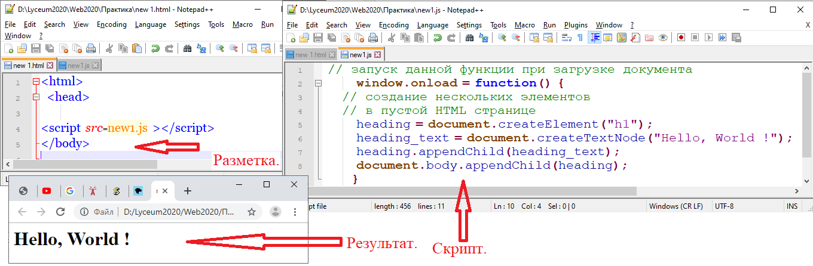Click the Chrome address bar URL
The width and height of the screenshot is (813, 266).
tap(179, 212)
